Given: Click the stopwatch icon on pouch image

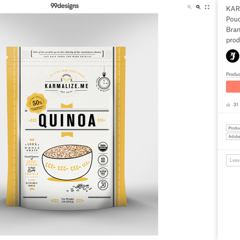Looking at the screenshot, I should coord(104,82).
